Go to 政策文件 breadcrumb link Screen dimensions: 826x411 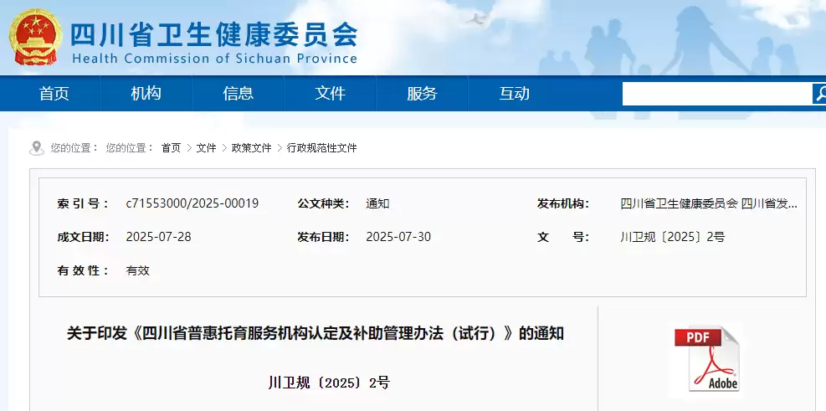(251, 148)
